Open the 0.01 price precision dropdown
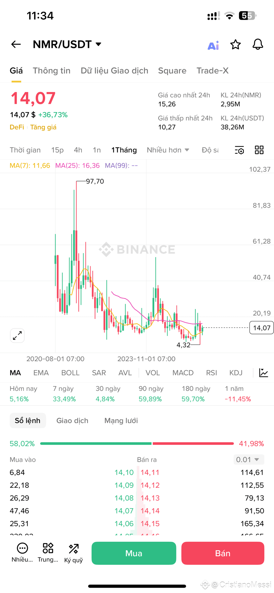This screenshot has width=274, height=593. (x=249, y=460)
